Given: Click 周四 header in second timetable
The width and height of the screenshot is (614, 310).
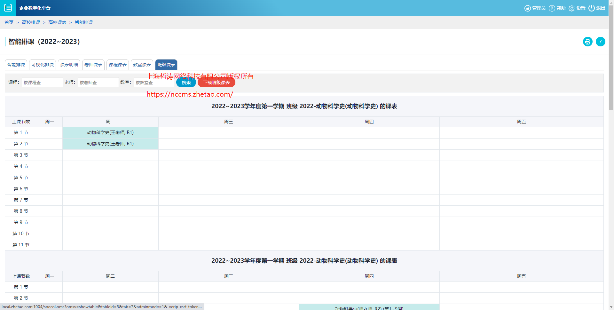Looking at the screenshot, I should pyautogui.click(x=369, y=276).
